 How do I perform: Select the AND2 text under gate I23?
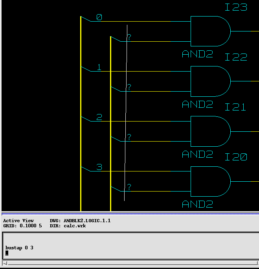point(197,54)
